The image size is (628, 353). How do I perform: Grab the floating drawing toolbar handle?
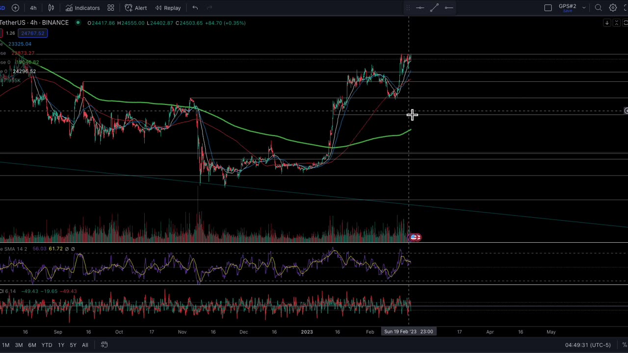408,8
